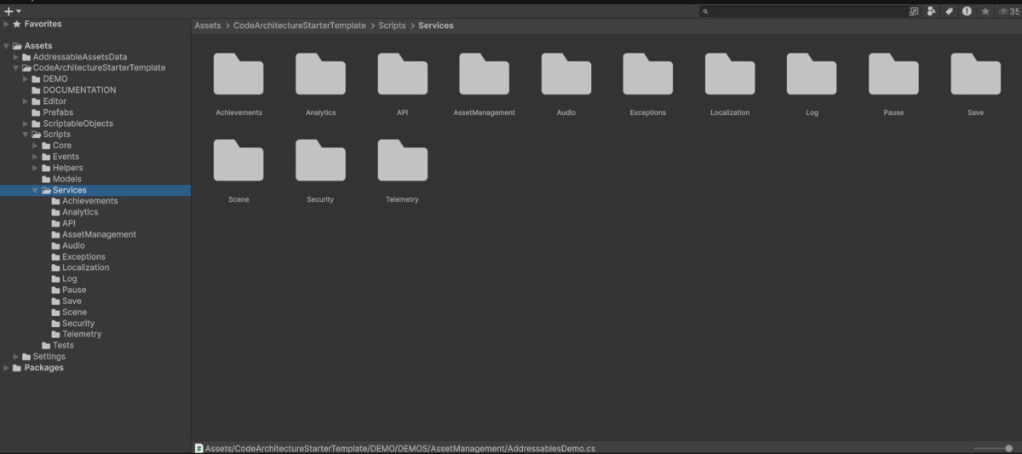
Task: Open the Telemetry folder thumbnail
Action: [402, 160]
